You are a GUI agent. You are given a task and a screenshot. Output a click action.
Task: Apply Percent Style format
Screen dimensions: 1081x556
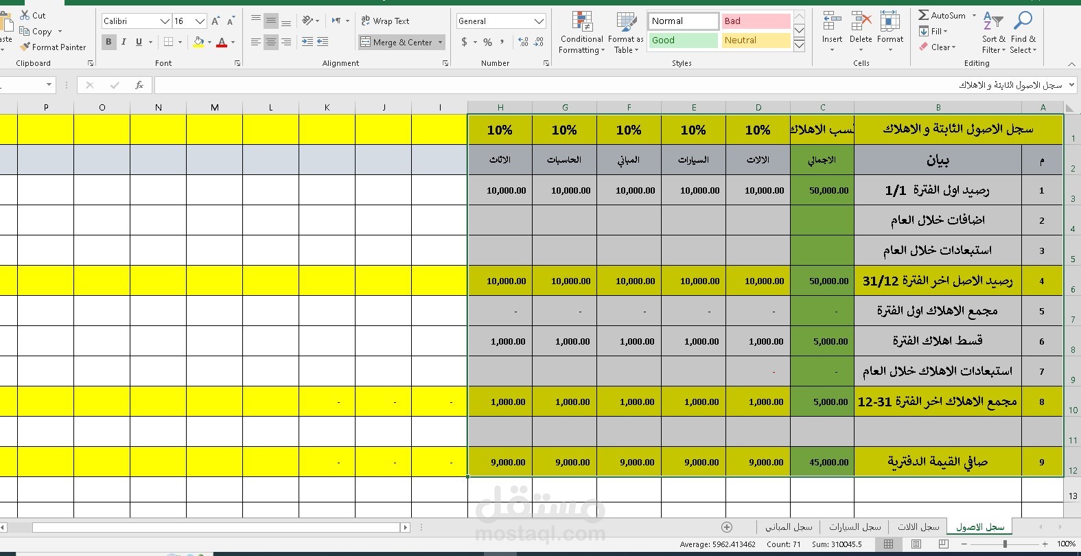point(487,42)
